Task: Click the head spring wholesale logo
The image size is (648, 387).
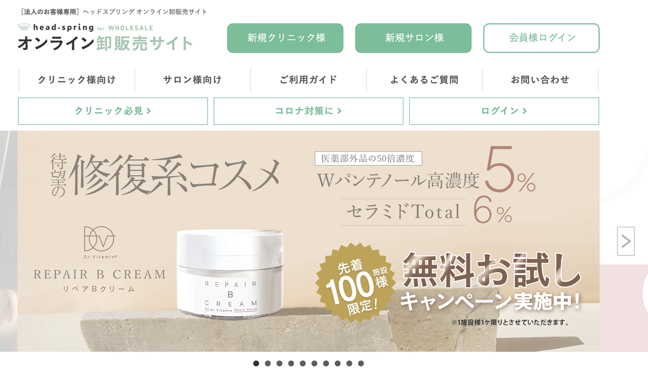Action: pyautogui.click(x=105, y=37)
